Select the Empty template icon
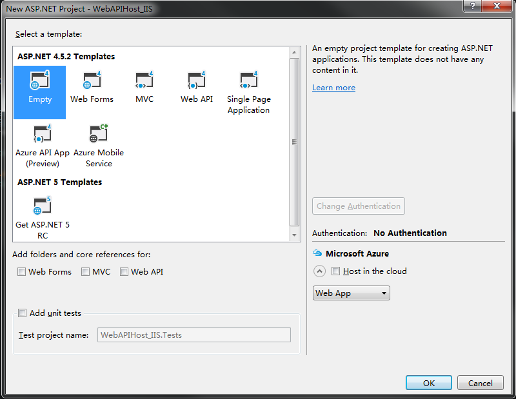Viewport: 516px width, 399px height. pyautogui.click(x=39, y=80)
